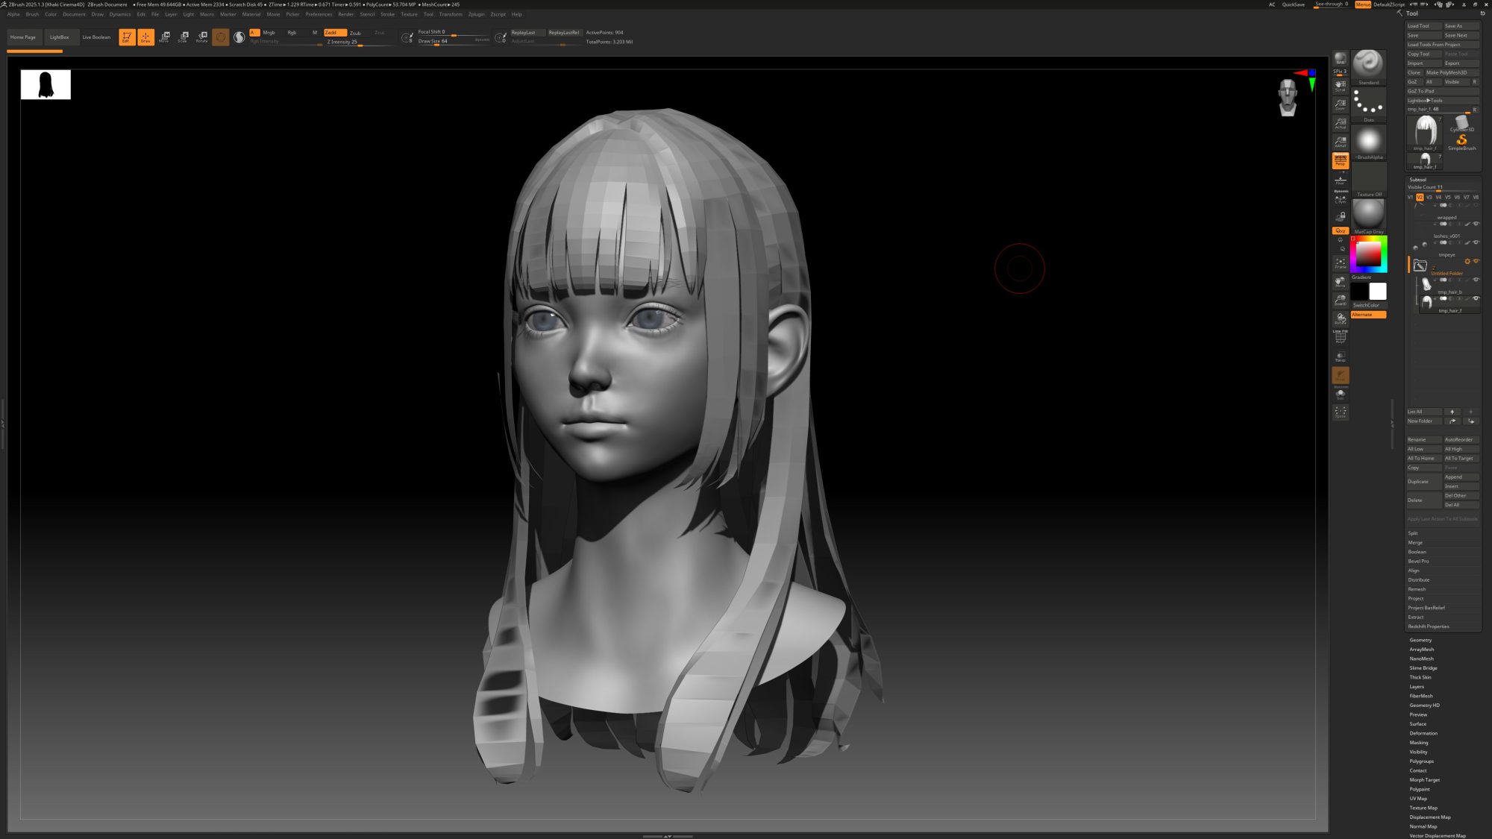The image size is (1492, 839).
Task: Enable the PolyF line fill icon
Action: (x=1340, y=336)
